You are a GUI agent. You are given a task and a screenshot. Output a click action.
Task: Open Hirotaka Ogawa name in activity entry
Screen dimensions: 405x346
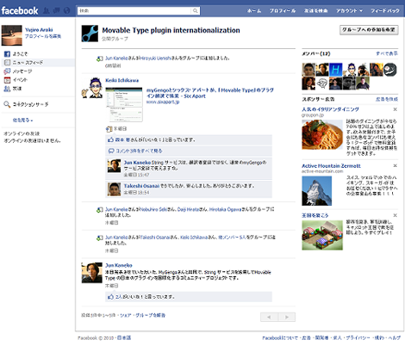pyautogui.click(x=225, y=209)
